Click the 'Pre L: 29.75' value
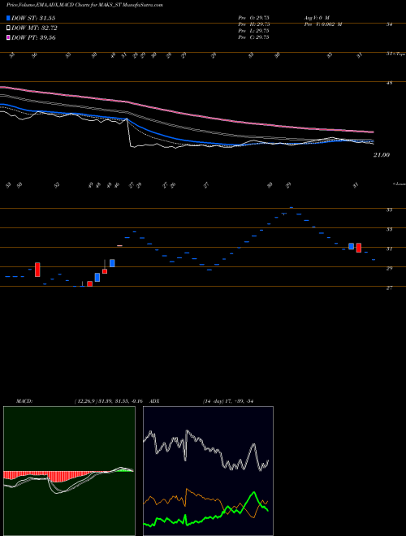Viewport: 406px width, 536px height. pos(253,31)
